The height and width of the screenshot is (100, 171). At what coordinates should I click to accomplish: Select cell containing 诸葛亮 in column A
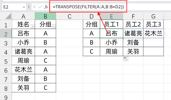pos(23,51)
